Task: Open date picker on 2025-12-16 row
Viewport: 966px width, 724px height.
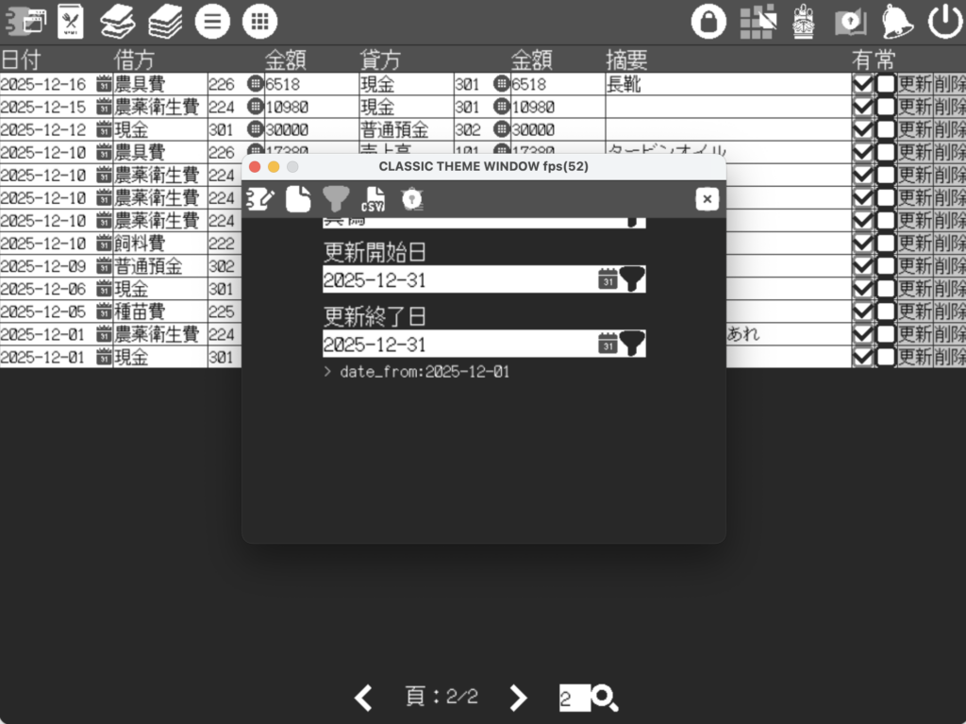Action: point(104,84)
